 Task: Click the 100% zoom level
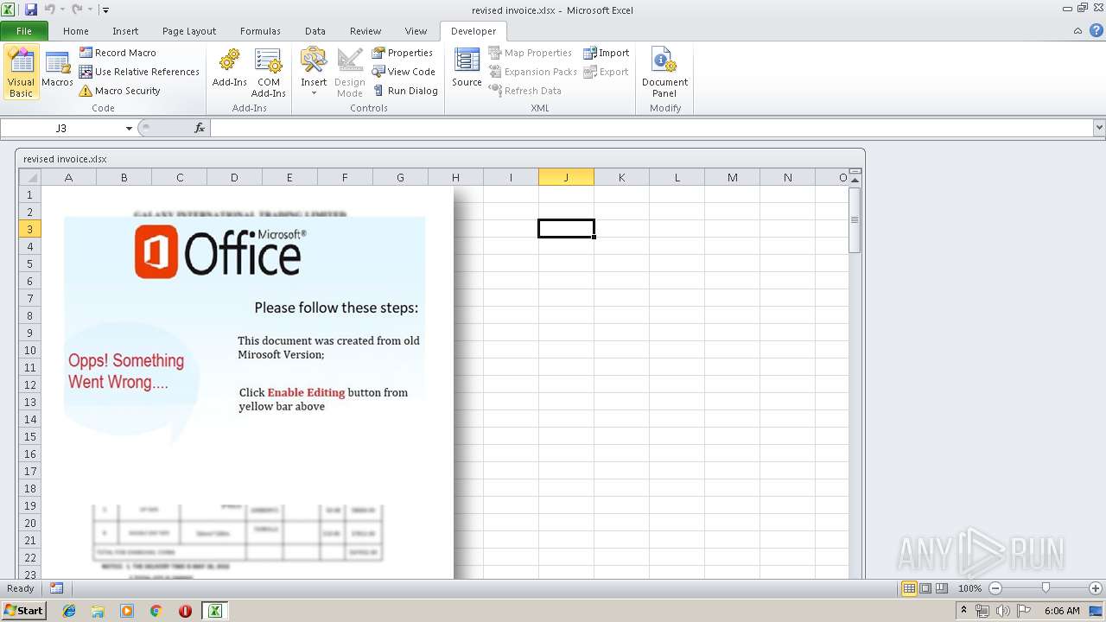pos(969,588)
